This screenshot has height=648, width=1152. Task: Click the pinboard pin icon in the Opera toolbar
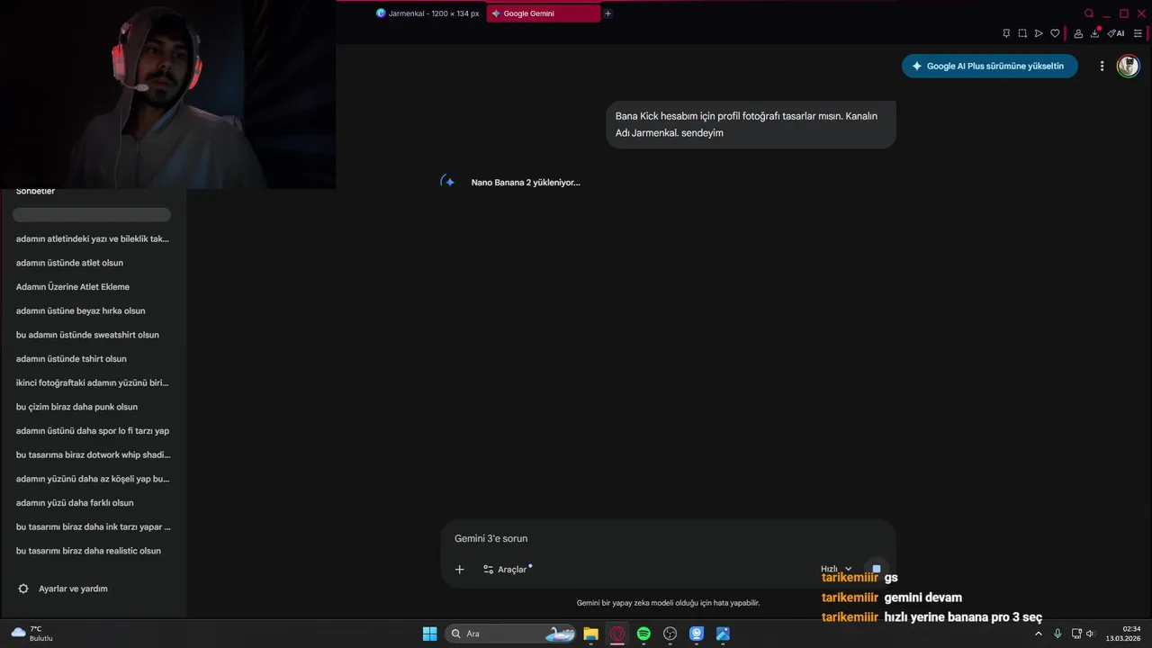pyautogui.click(x=1006, y=33)
